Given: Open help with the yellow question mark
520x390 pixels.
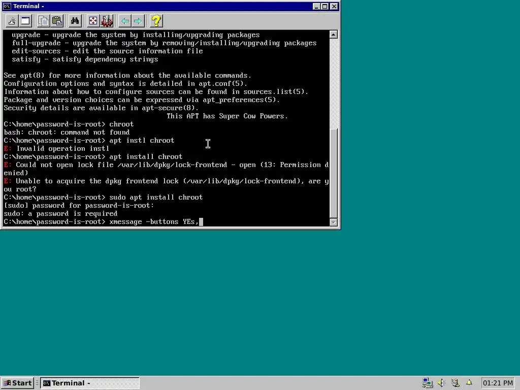Looking at the screenshot, I should click(x=156, y=21).
